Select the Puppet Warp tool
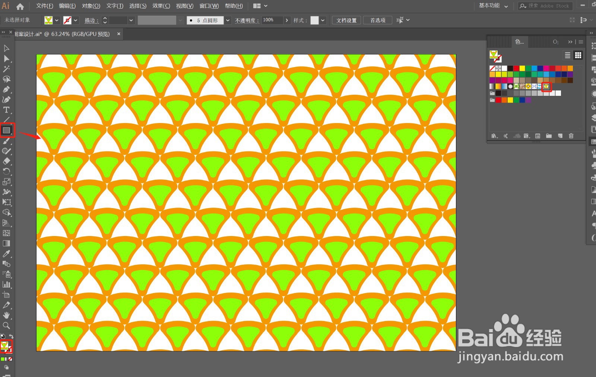 coord(6,192)
